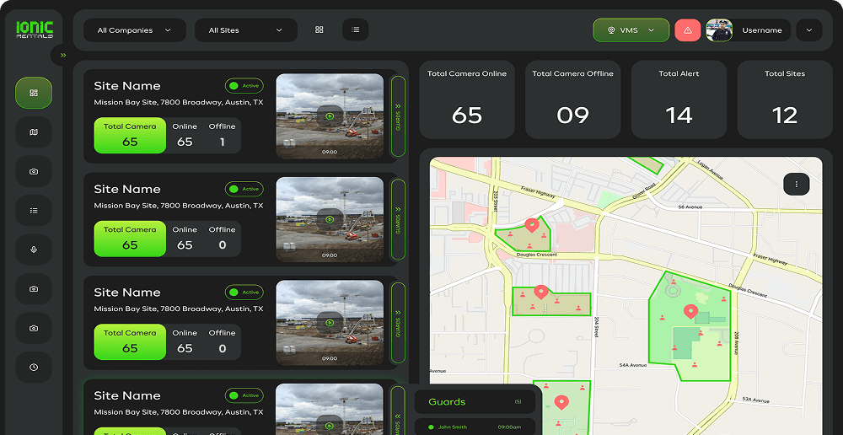Open the checklist icon in the sidebar
The width and height of the screenshot is (843, 435).
34,211
